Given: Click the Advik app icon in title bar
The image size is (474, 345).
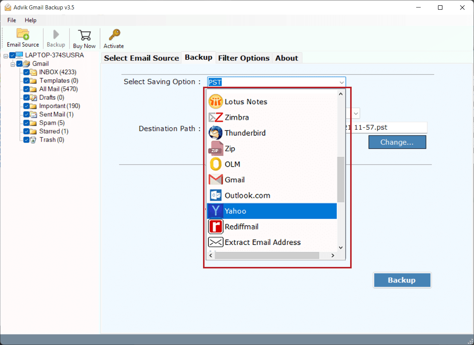Looking at the screenshot, I should point(7,7).
